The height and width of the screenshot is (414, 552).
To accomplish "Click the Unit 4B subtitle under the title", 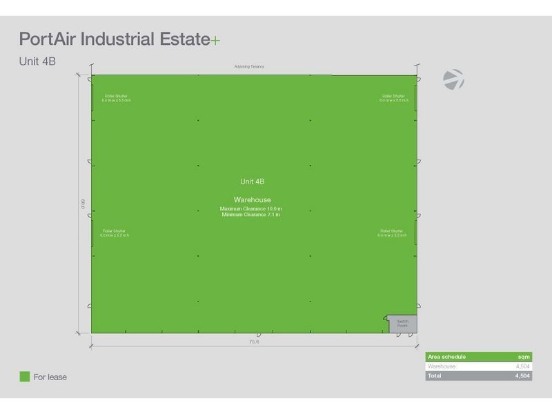I will click(37, 61).
